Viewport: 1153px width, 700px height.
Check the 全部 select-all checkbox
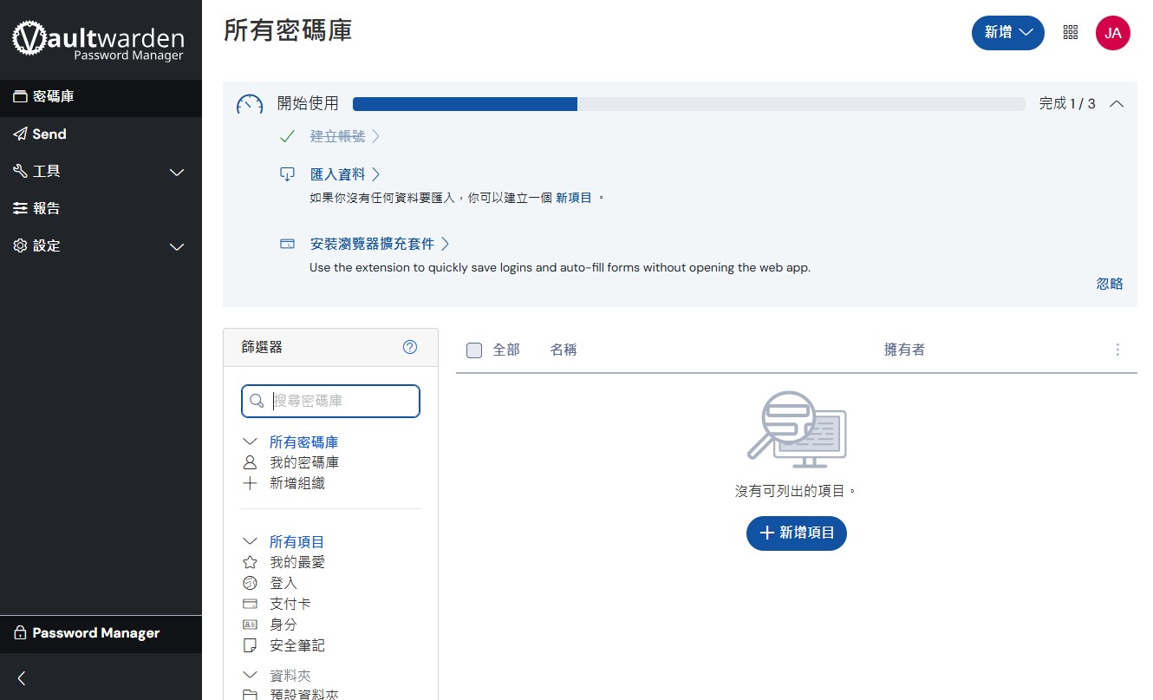pyautogui.click(x=474, y=350)
